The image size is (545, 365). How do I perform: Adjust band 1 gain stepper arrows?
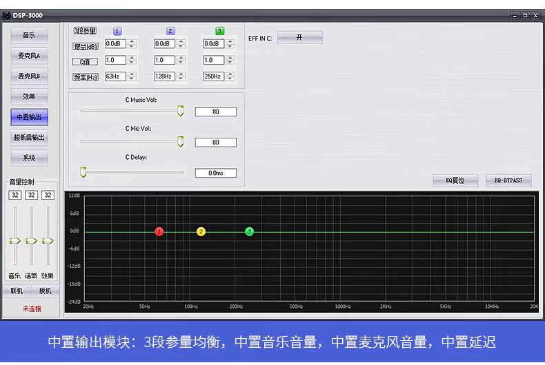[132, 43]
